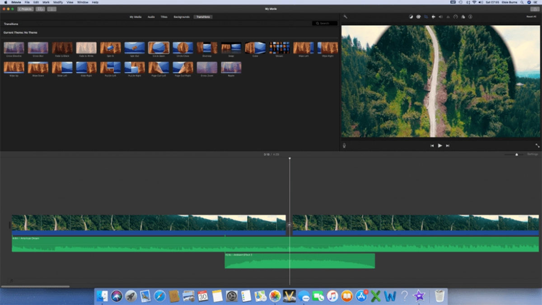Open the Speed controls speedometer icon

(x=455, y=17)
